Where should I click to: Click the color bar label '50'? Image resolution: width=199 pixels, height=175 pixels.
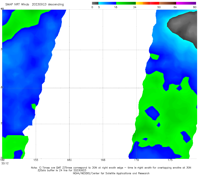159,7
